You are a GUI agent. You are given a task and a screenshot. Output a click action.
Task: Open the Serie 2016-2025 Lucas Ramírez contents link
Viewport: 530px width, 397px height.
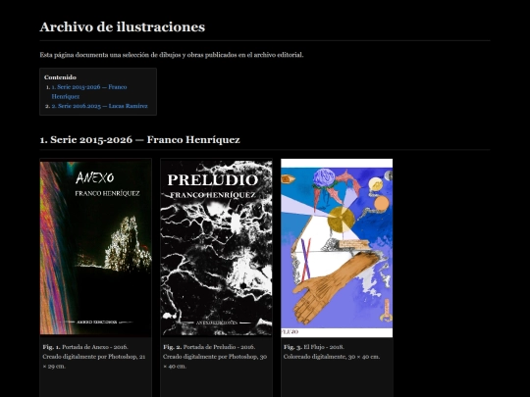coord(100,106)
